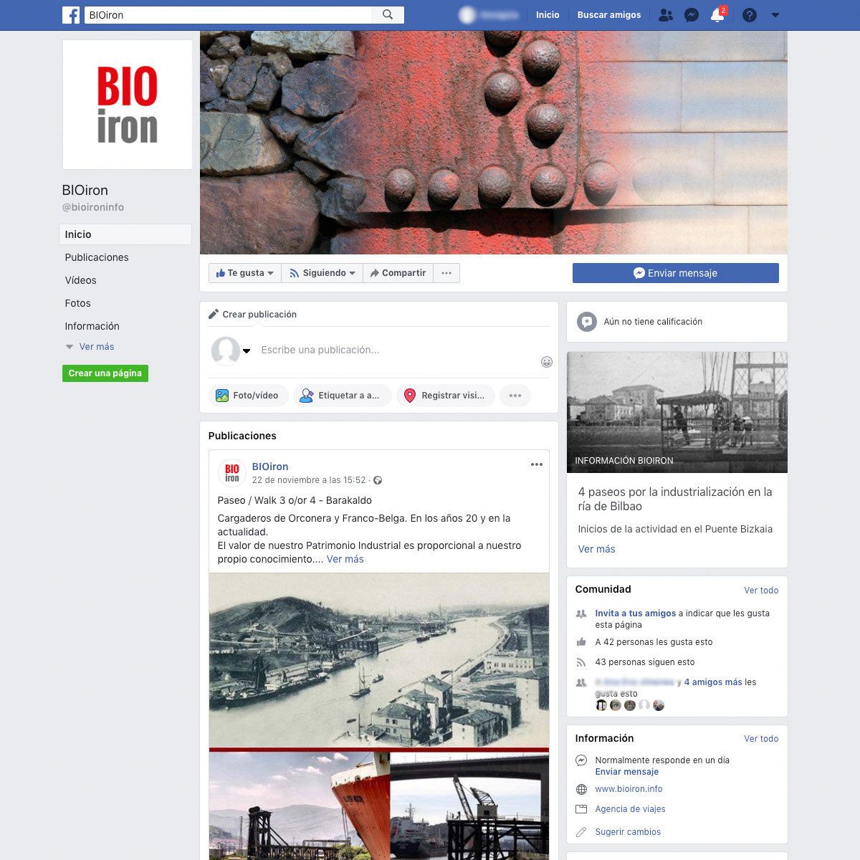860x860 pixels.
Task: Open the Te gusta dropdown
Action: (x=244, y=273)
